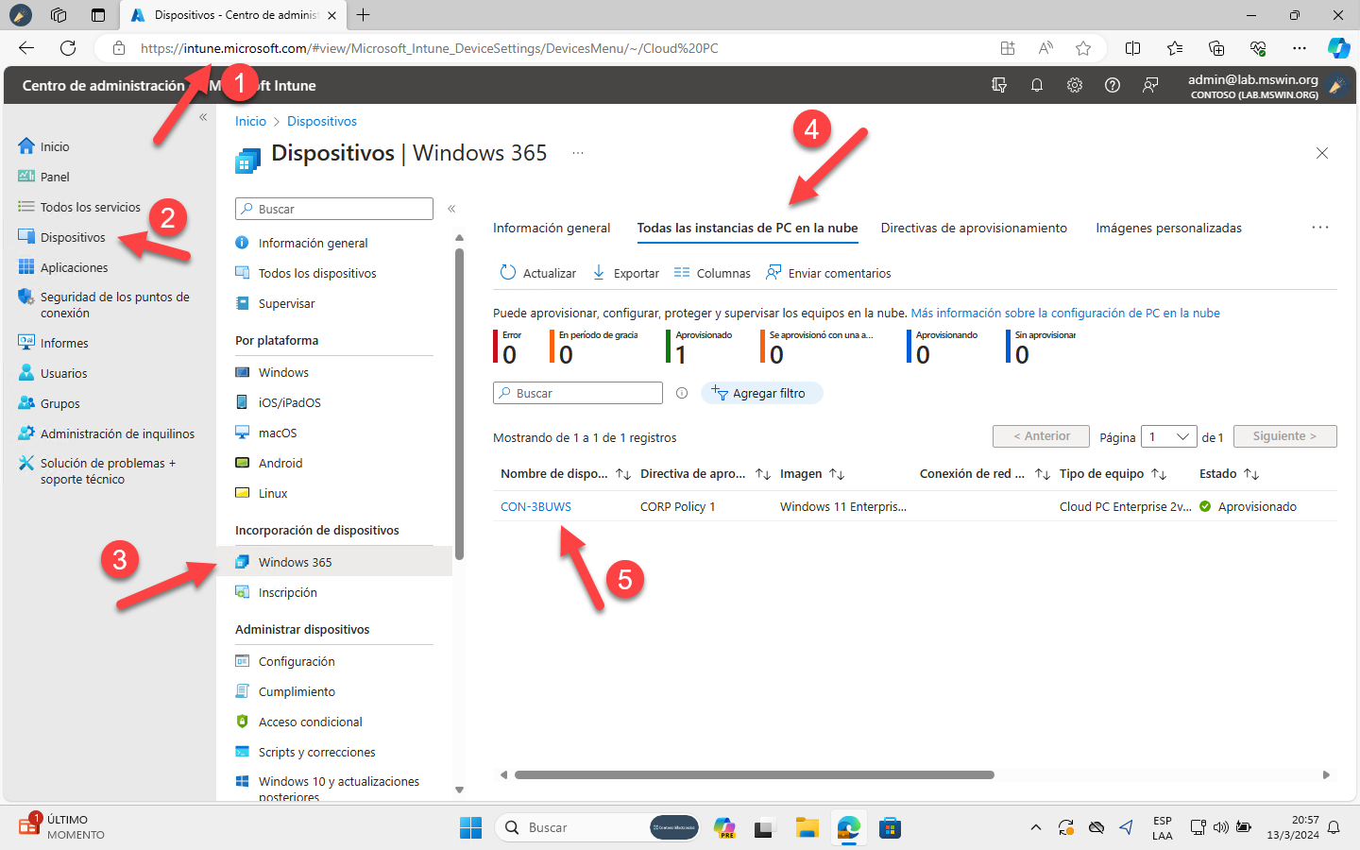Open the portal settings gear icon

pyautogui.click(x=1074, y=85)
